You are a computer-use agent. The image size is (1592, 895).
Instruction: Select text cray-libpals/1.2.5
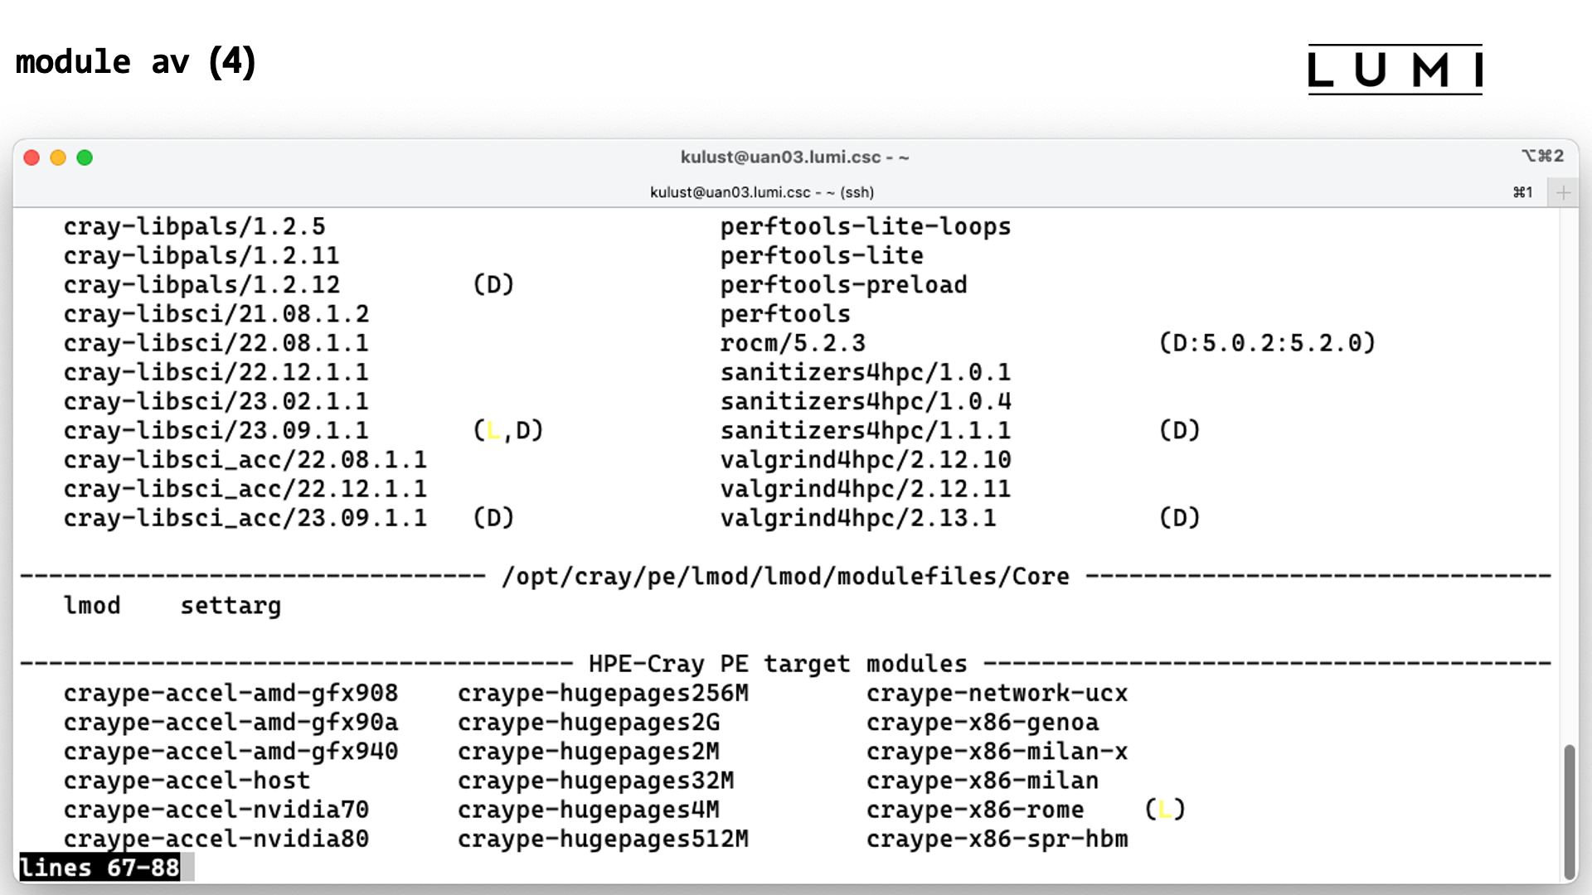coord(195,227)
